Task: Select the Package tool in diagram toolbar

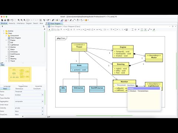Action: point(55,30)
